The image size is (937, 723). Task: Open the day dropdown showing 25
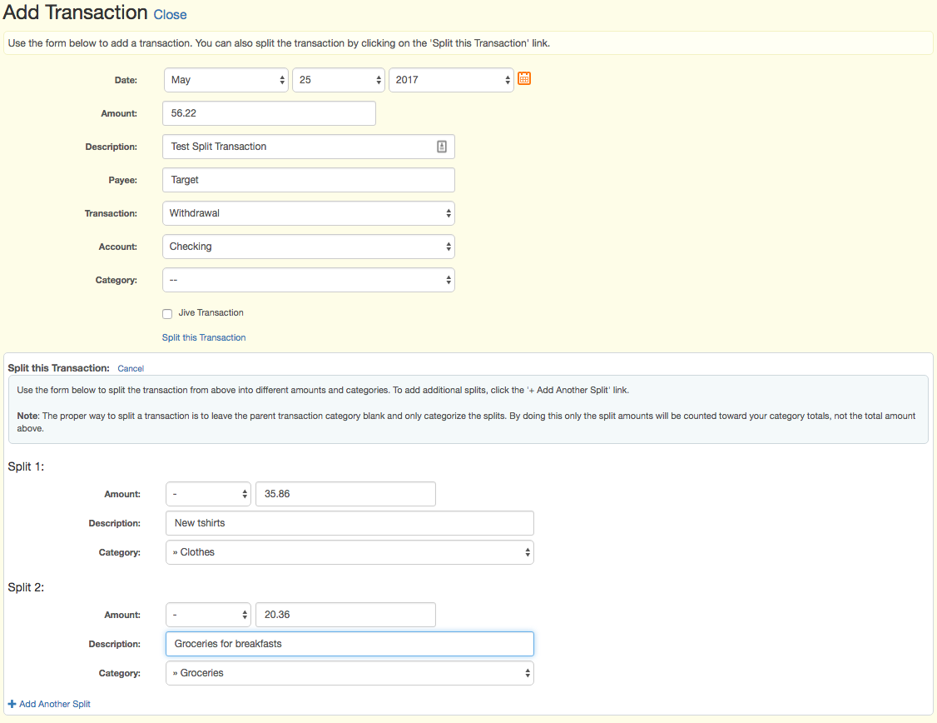(x=338, y=80)
